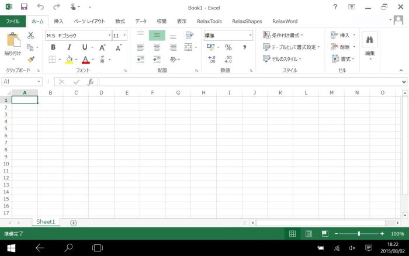Open the RelaxTools tab
This screenshot has height=256, width=409.
click(x=209, y=21)
